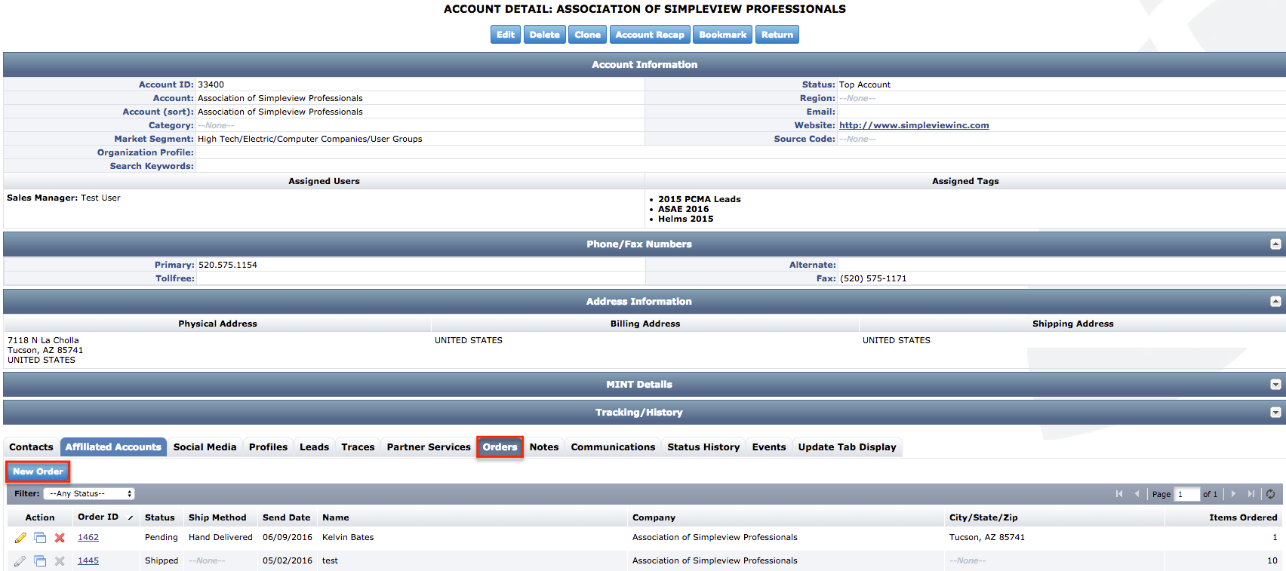This screenshot has height=571, width=1286.
Task: Click the Top Account status value
Action: point(865,85)
